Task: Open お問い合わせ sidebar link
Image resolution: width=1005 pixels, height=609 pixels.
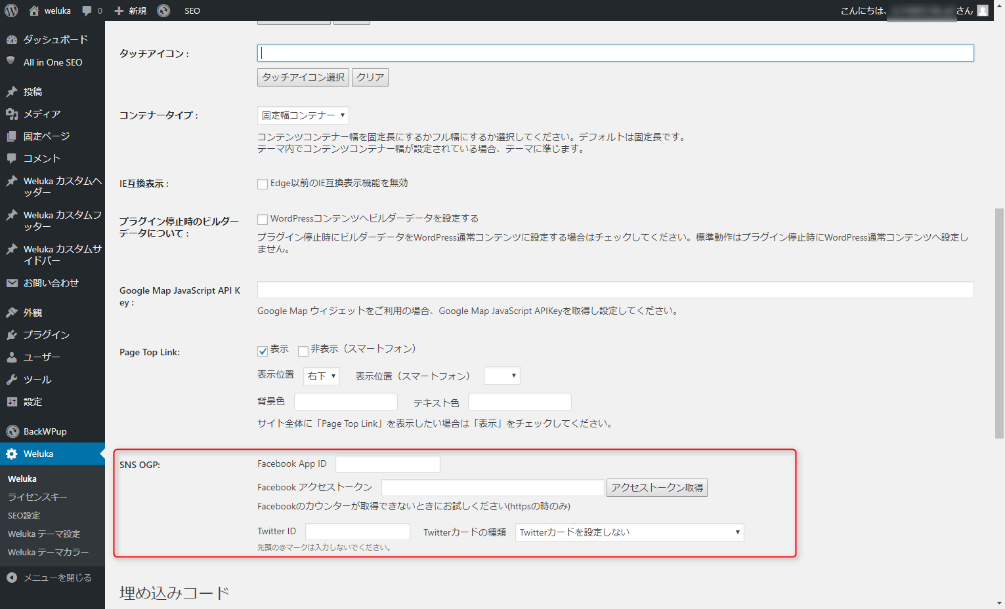Action: pos(51,283)
